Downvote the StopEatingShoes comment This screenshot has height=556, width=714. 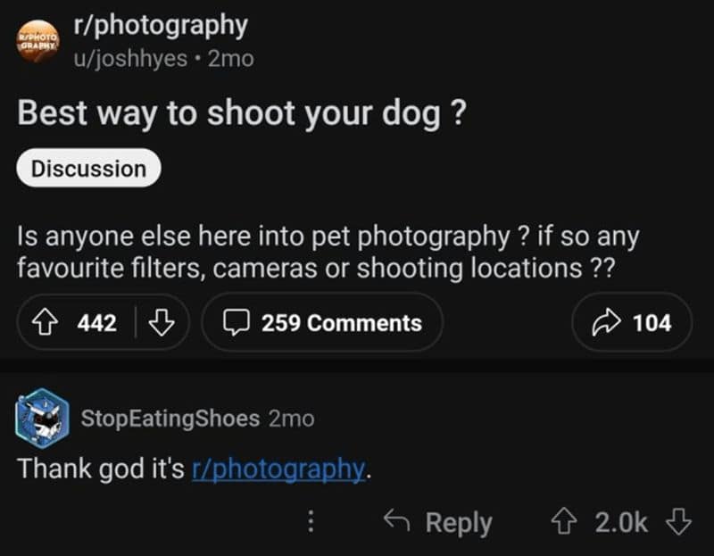(x=680, y=521)
